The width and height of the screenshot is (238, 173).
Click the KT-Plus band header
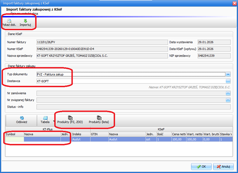(x=48, y=129)
